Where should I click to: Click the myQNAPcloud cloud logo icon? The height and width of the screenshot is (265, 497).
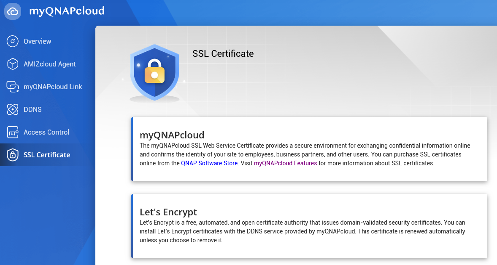pyautogui.click(x=13, y=11)
